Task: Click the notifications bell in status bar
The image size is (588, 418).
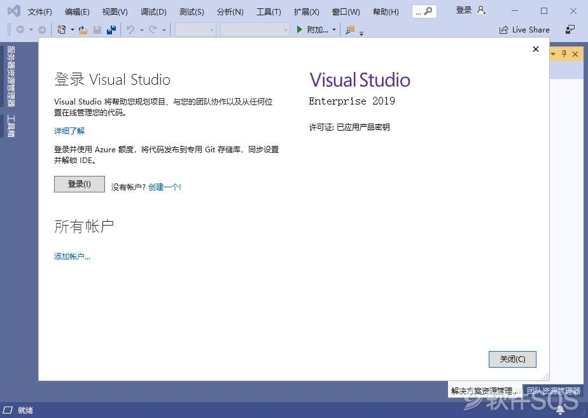Action: click(560, 410)
